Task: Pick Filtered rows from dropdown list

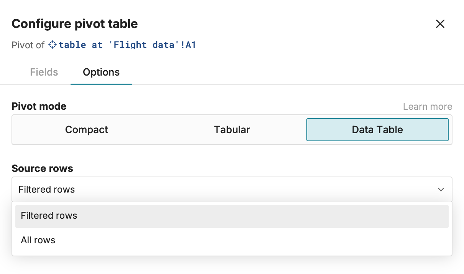Action: click(x=232, y=216)
